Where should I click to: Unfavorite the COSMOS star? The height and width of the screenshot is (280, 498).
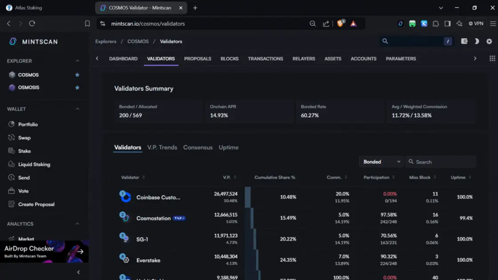[77, 75]
